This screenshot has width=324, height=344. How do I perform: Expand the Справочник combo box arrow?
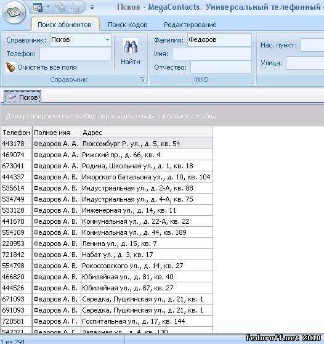point(107,39)
